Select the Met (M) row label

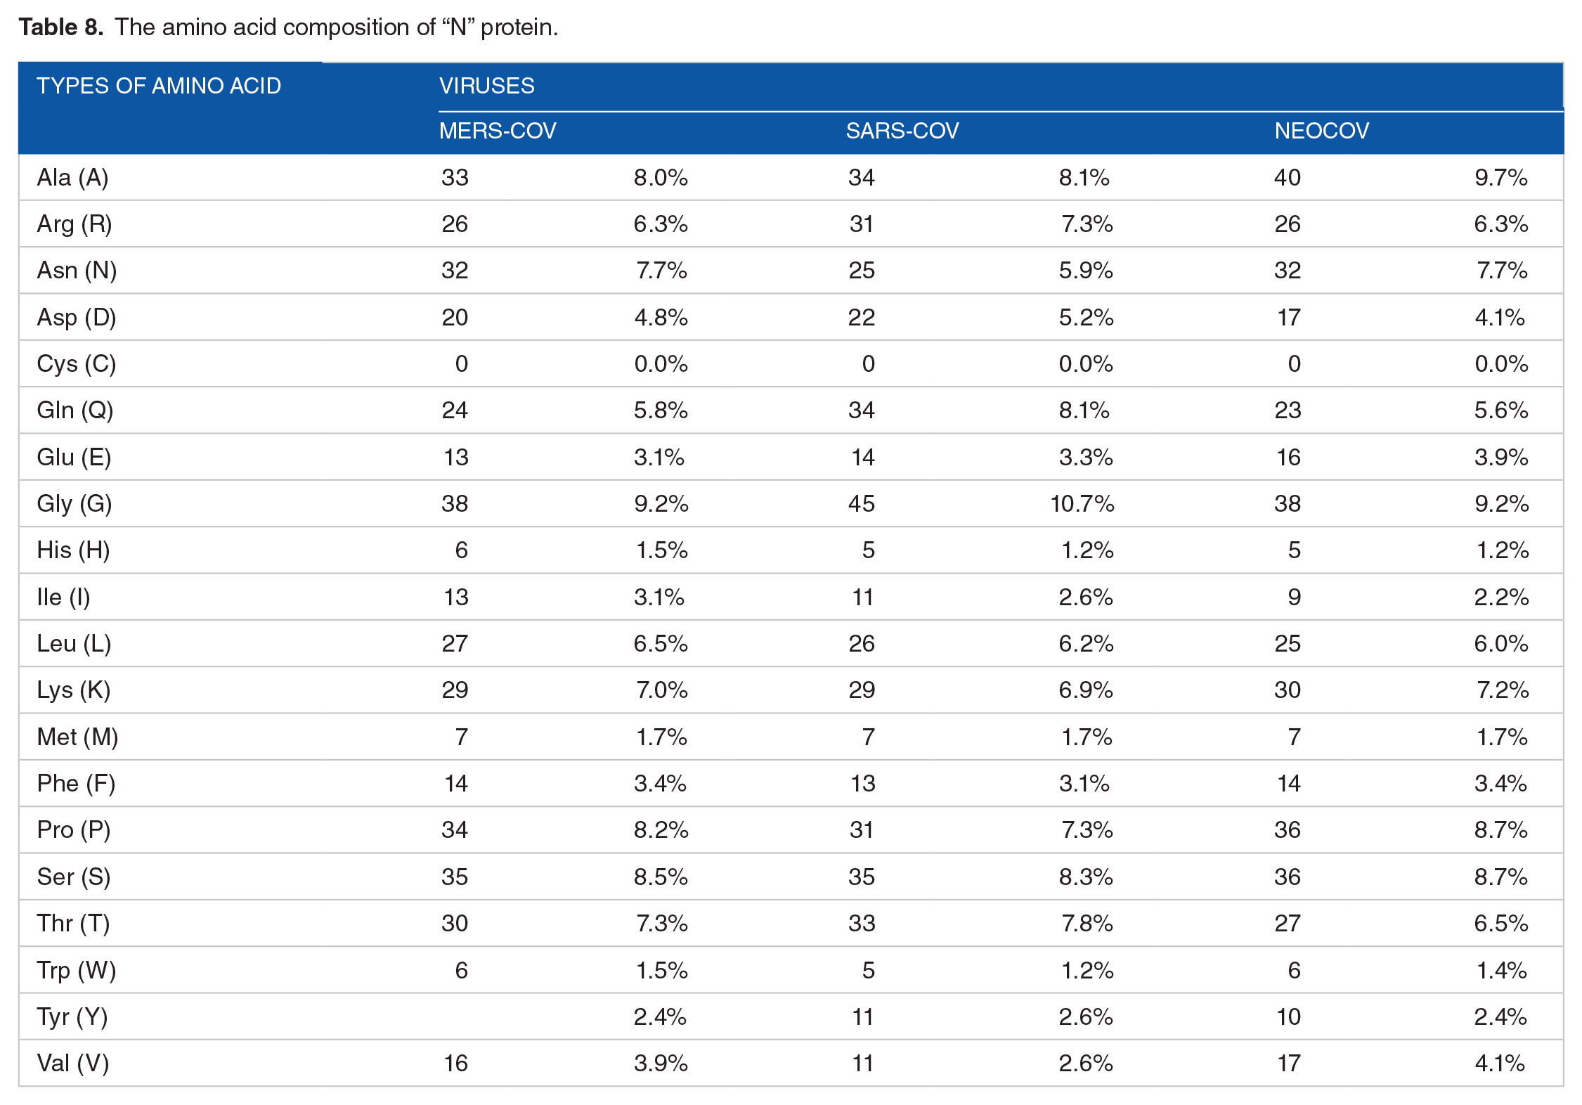point(77,737)
